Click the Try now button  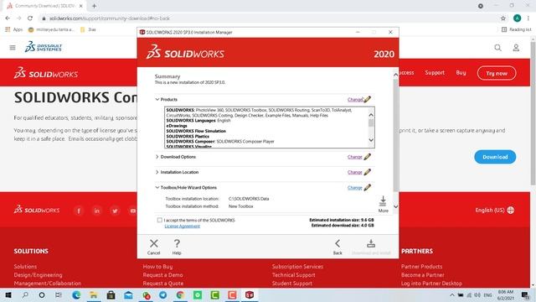click(x=497, y=73)
